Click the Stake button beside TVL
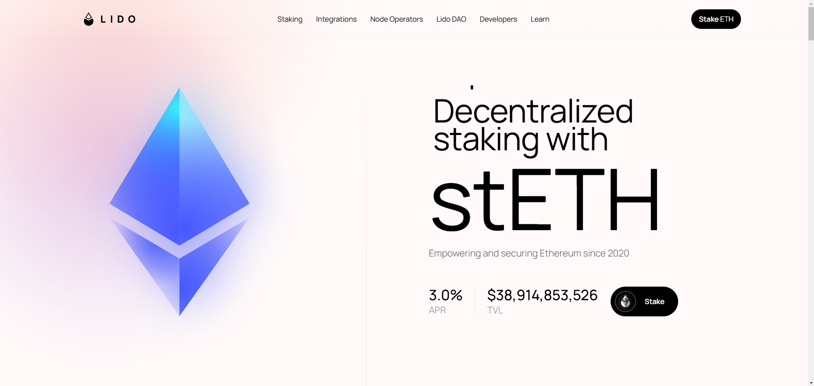 coord(644,301)
